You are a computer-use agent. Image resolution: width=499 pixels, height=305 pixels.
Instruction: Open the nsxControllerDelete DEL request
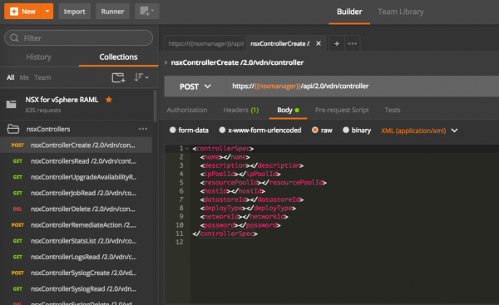click(x=76, y=209)
